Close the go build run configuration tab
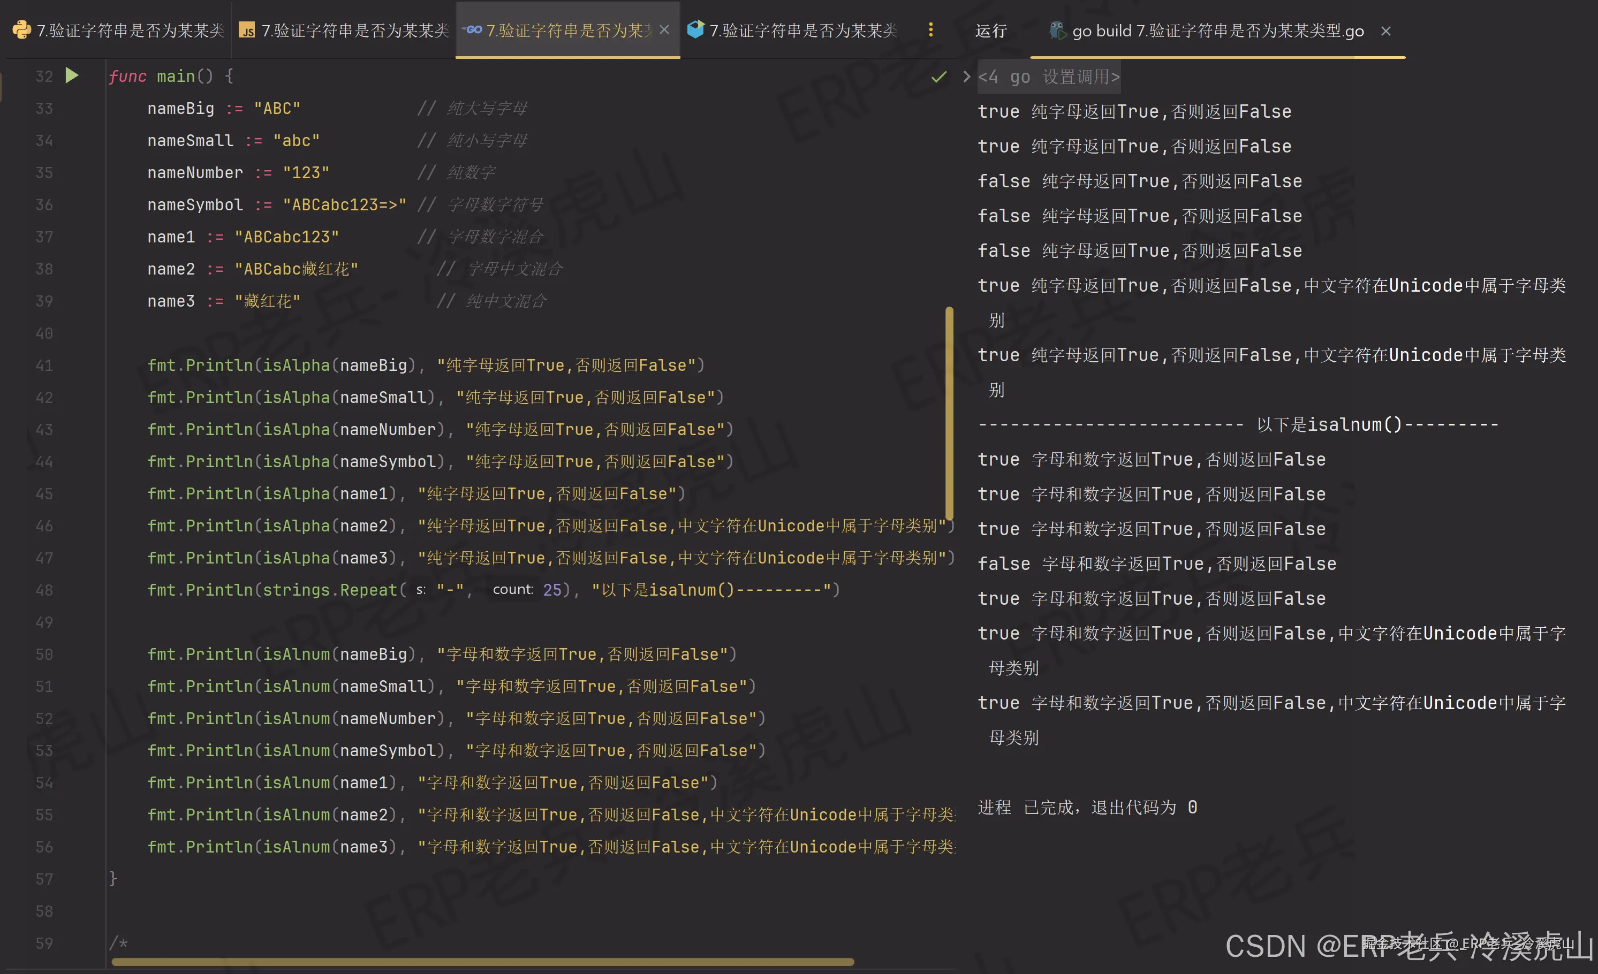This screenshot has width=1598, height=974. tap(1385, 31)
